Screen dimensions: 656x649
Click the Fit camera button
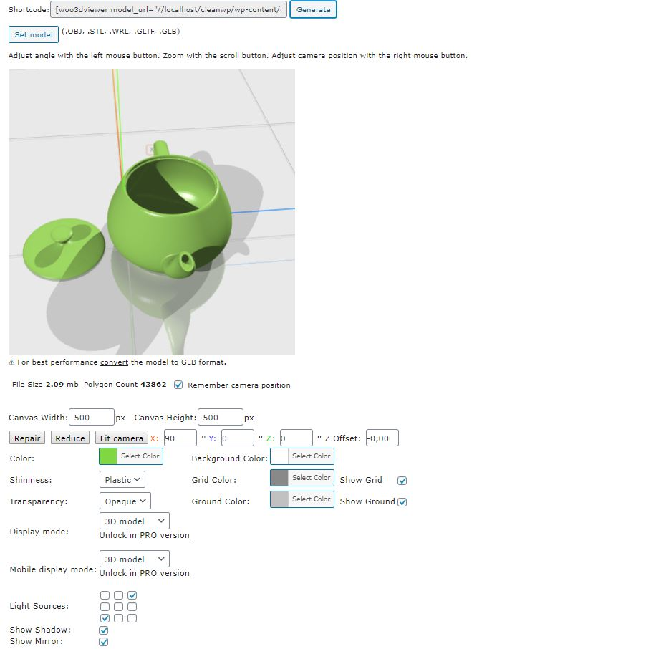pos(121,438)
